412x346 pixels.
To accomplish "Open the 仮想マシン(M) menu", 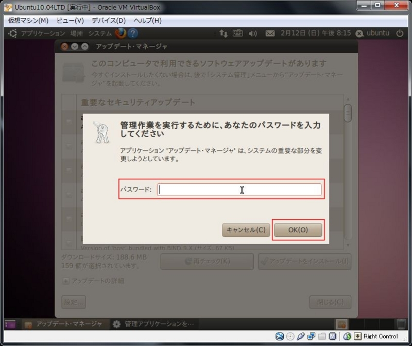I will point(28,21).
